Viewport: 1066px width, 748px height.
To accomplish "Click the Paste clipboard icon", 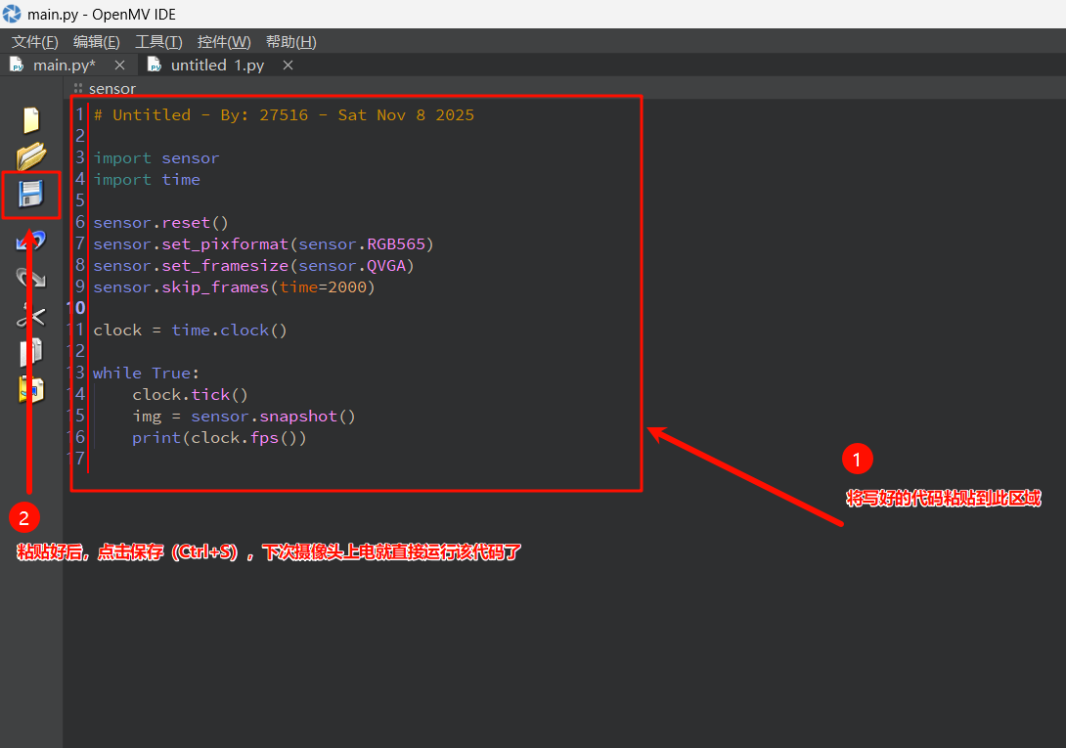I will click(x=30, y=389).
